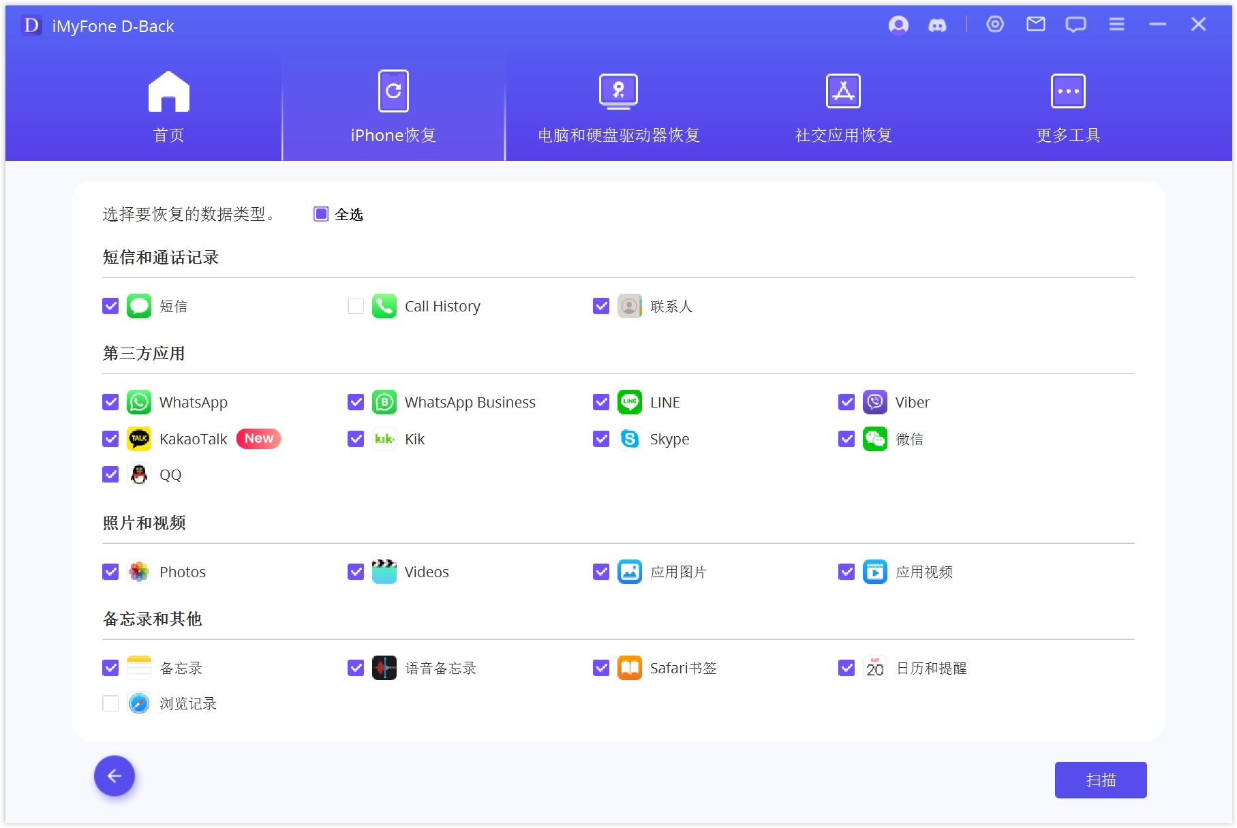Open the Discord community icon
1237x828 pixels.
[x=938, y=26]
